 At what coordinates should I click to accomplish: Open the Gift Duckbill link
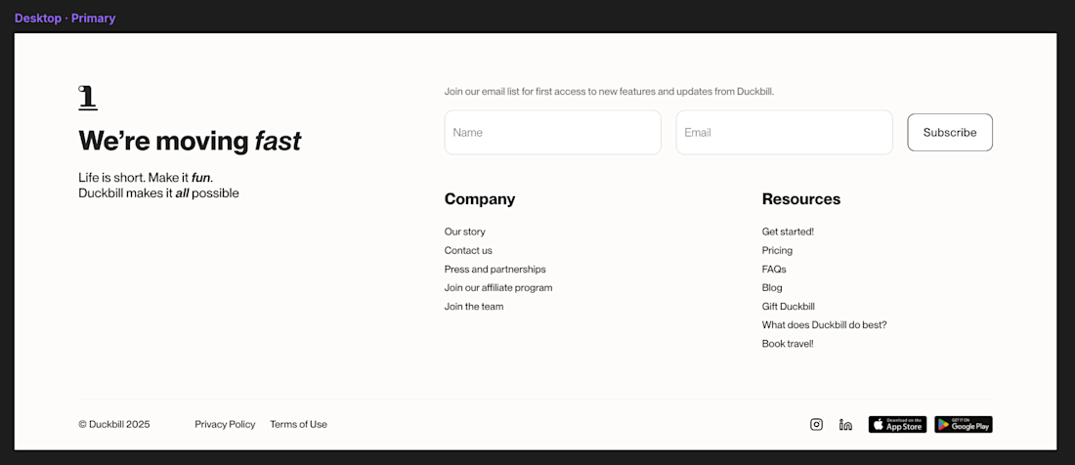[788, 306]
